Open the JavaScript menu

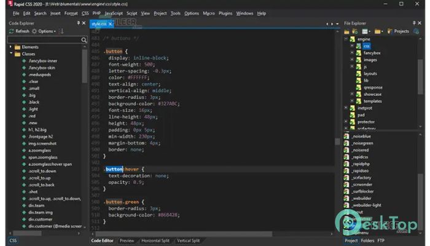114,13
